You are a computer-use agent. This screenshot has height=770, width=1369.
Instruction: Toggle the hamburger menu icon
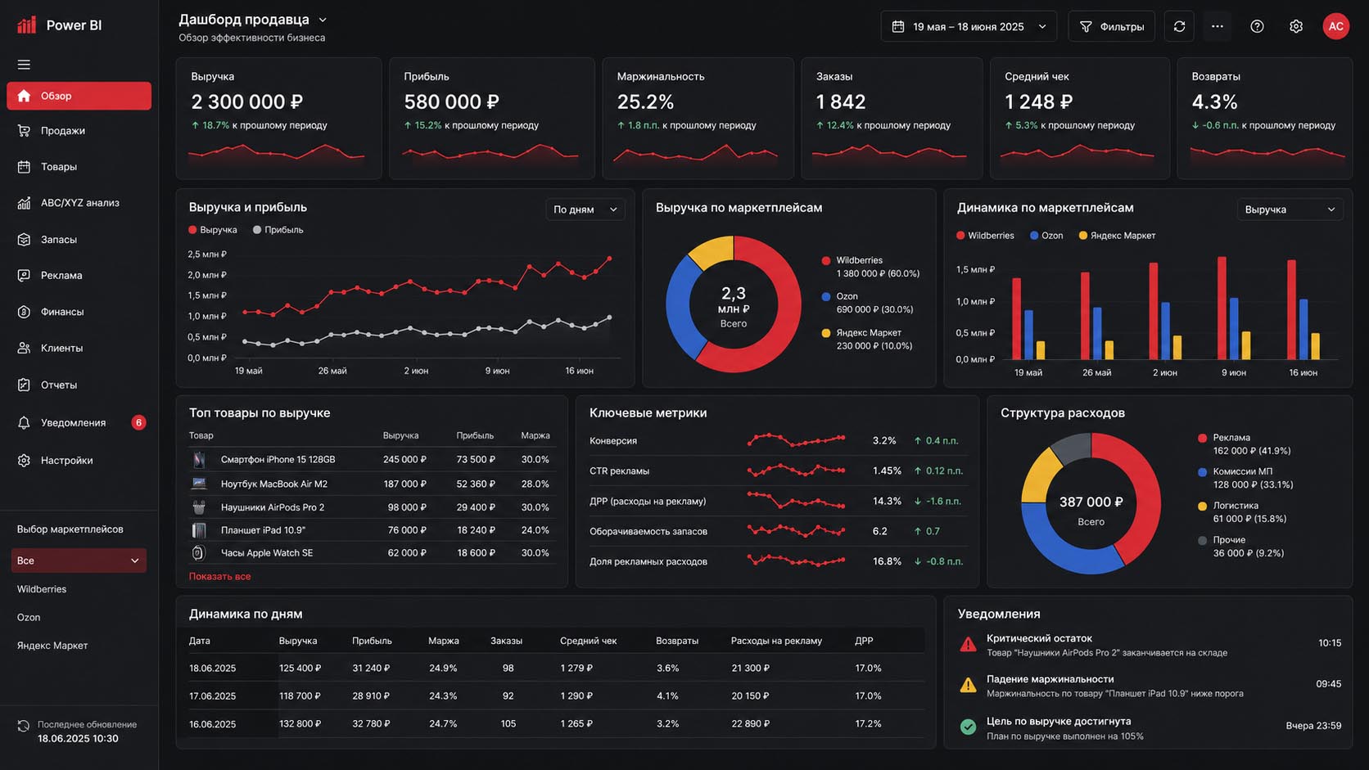(x=24, y=65)
